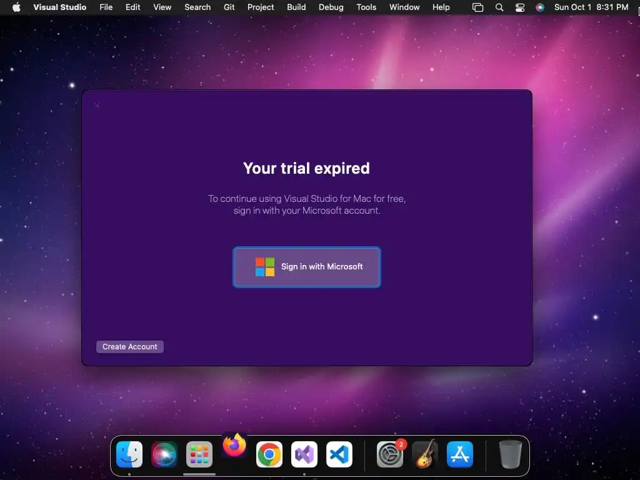Launch GarageBand from the dock
Screen dimensions: 640x480
pos(425,454)
